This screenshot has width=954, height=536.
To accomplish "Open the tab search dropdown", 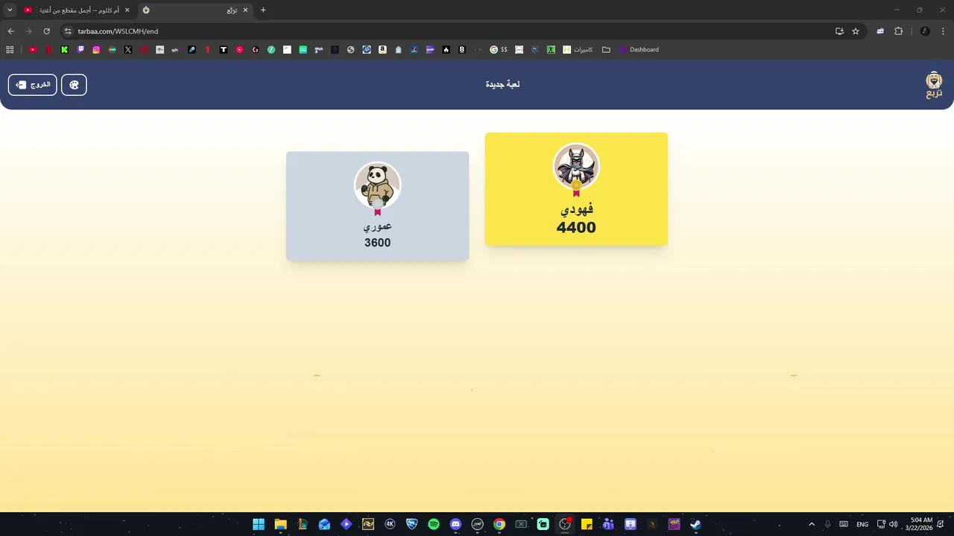I will tap(10, 10).
